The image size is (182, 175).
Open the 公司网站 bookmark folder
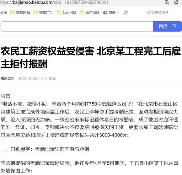(x=67, y=12)
